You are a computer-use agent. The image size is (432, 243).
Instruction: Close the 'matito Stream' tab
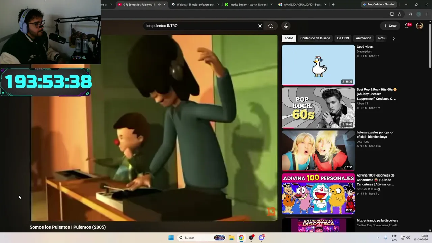click(x=272, y=5)
